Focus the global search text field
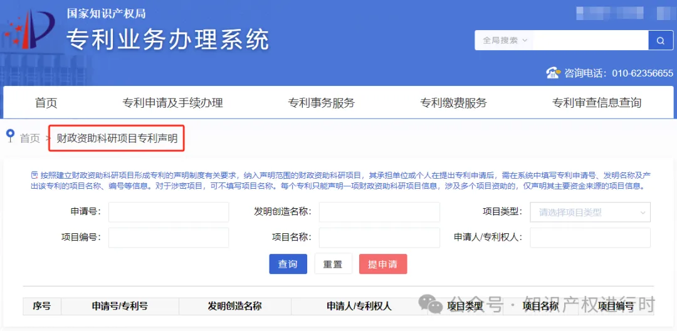 coord(590,41)
